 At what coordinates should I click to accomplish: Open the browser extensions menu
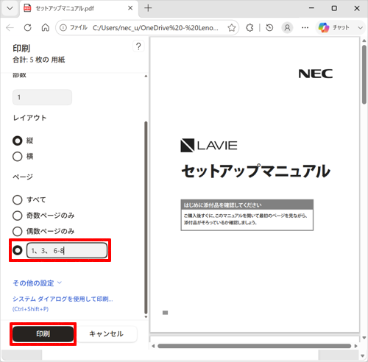(x=250, y=28)
